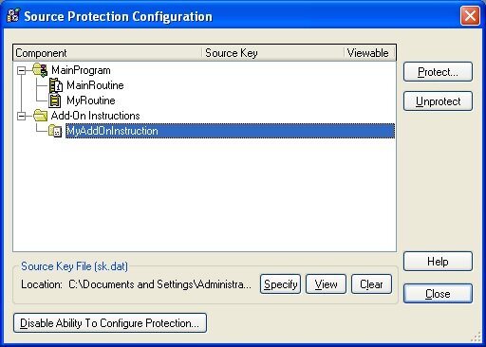Click the MainProgram folder icon
Image resolution: width=486 pixels, height=347 pixels.
[x=40, y=70]
